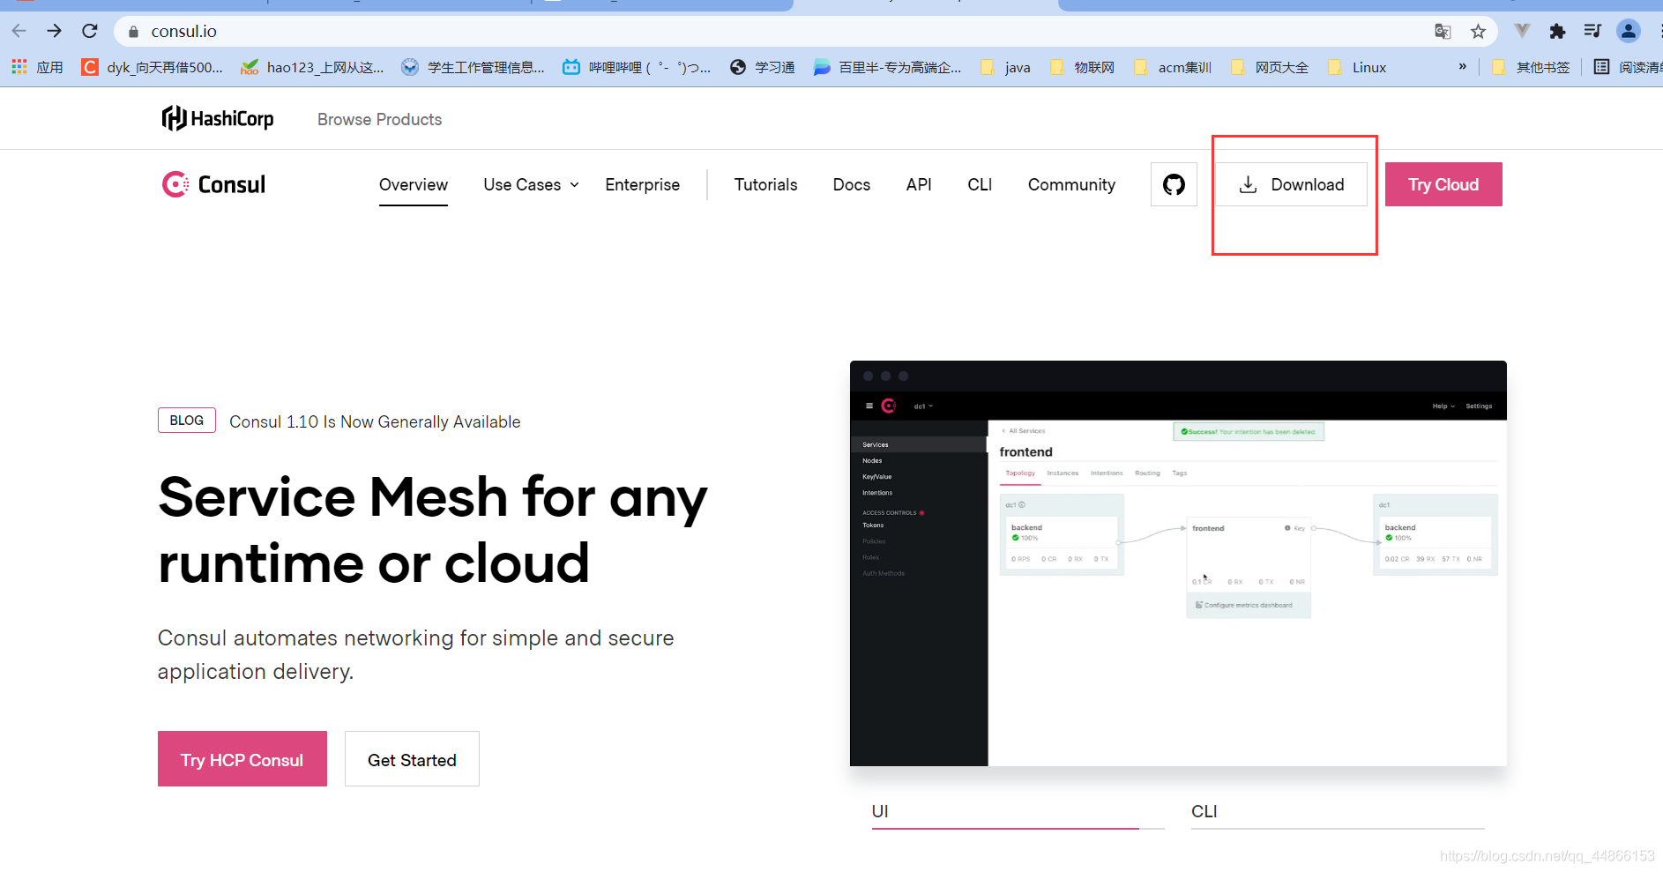The width and height of the screenshot is (1663, 872).
Task: Open the Community page
Action: (1071, 184)
